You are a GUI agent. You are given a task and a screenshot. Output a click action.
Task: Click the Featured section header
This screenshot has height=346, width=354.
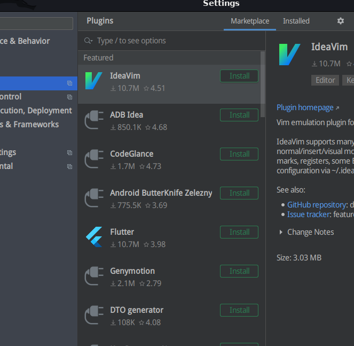point(98,58)
